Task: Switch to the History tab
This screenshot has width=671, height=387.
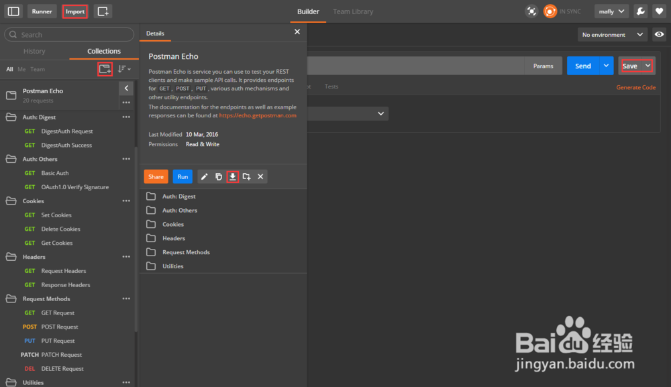Action: (34, 51)
